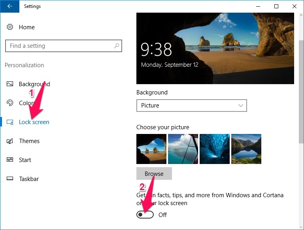This screenshot has height=230, width=304.
Task: Choose the airplane wing sky picture
Action: (x=183, y=149)
